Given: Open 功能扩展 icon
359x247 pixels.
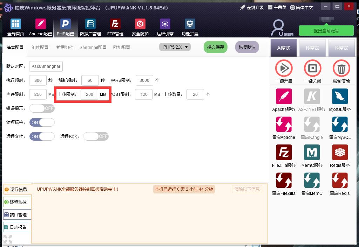Looking at the screenshot, I should point(190,24).
